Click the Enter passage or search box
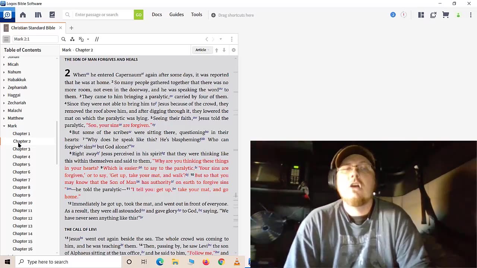This screenshot has height=268, width=477. click(x=99, y=15)
